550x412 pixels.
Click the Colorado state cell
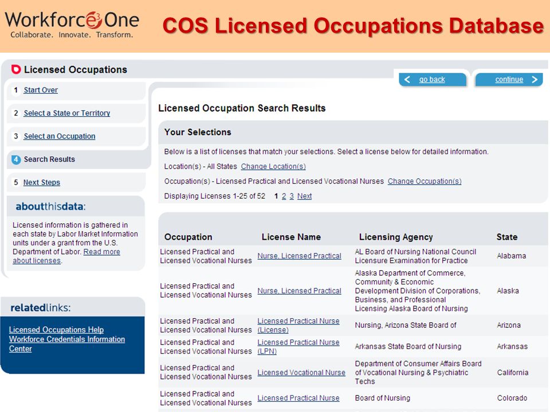tap(512, 398)
